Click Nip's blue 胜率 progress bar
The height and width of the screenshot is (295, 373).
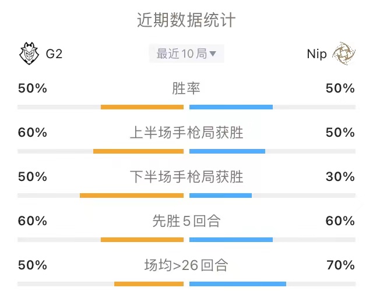[231, 107]
